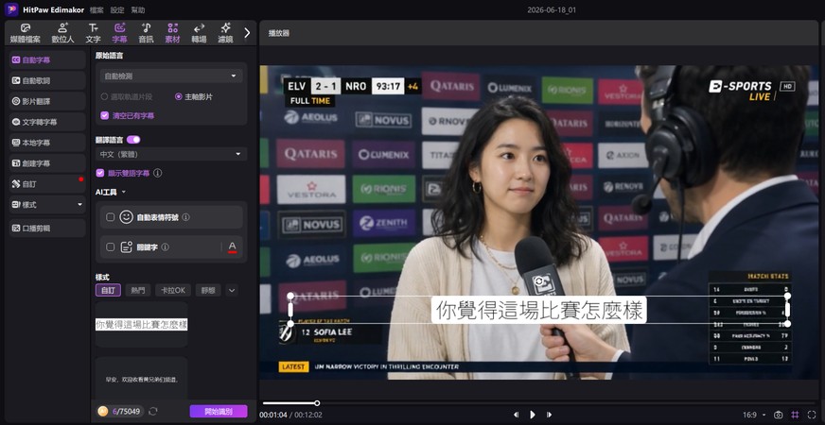Select 影片翻譯 in sidebar
The image size is (825, 425).
(x=47, y=101)
